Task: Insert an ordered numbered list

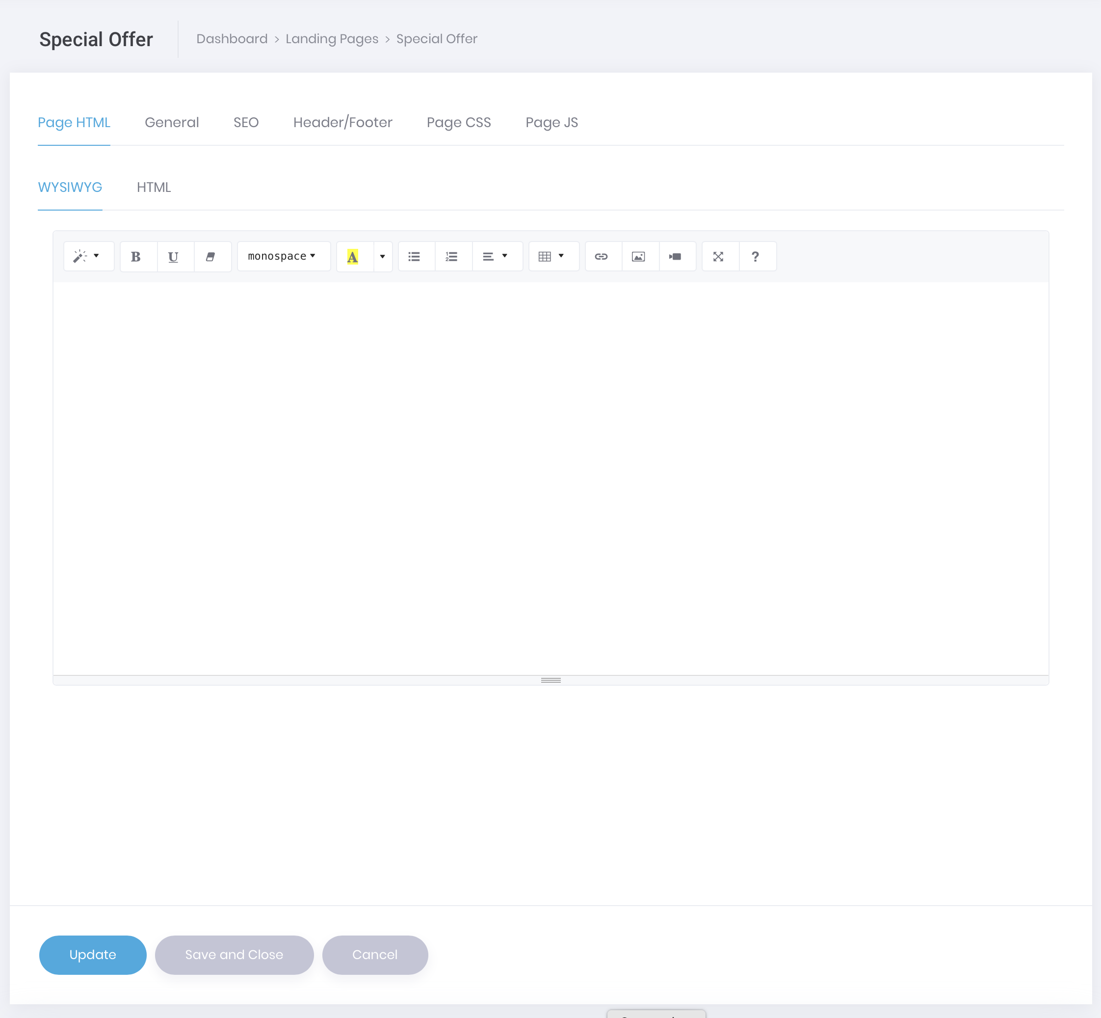Action: (454, 256)
